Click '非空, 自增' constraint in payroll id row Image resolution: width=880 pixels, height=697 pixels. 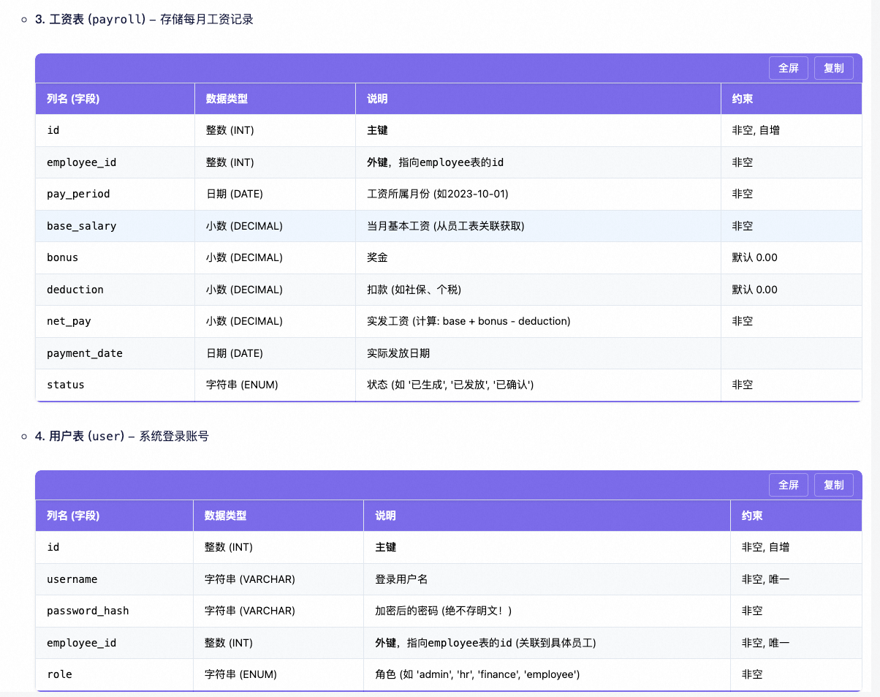click(756, 130)
